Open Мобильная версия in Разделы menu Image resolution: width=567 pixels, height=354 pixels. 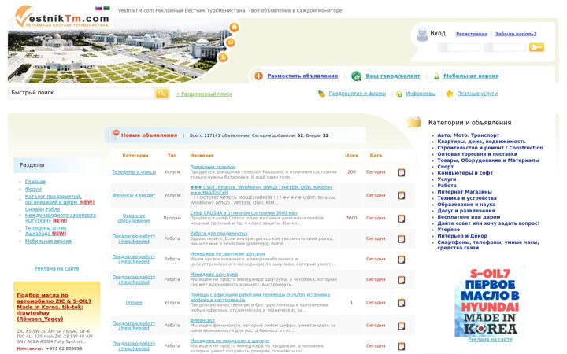tap(48, 241)
